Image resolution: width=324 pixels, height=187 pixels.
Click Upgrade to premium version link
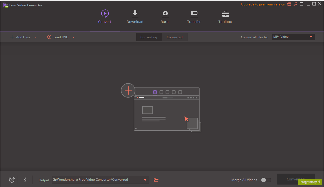pos(263,4)
